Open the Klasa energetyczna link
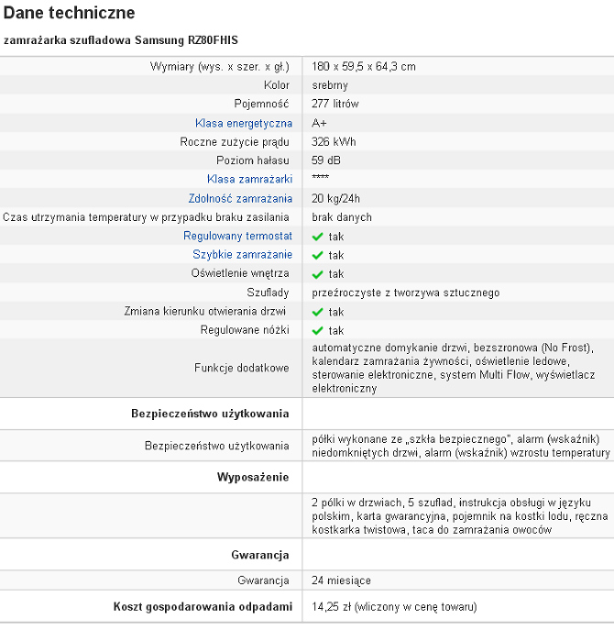 coord(244,123)
